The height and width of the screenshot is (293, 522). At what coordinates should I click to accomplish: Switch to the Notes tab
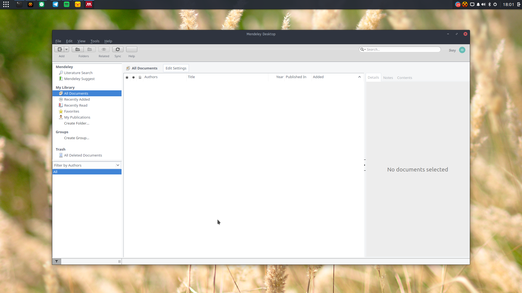click(388, 78)
